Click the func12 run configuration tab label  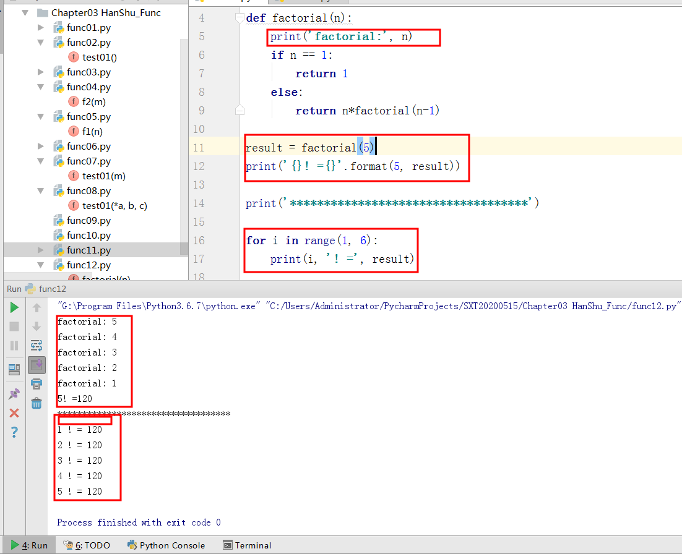click(52, 289)
